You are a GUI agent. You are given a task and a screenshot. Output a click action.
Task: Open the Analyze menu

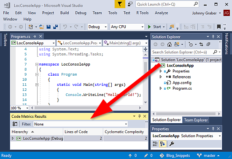click(162, 13)
